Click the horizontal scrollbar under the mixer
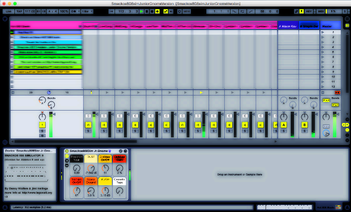The height and width of the screenshot is (212, 351). click(75, 141)
